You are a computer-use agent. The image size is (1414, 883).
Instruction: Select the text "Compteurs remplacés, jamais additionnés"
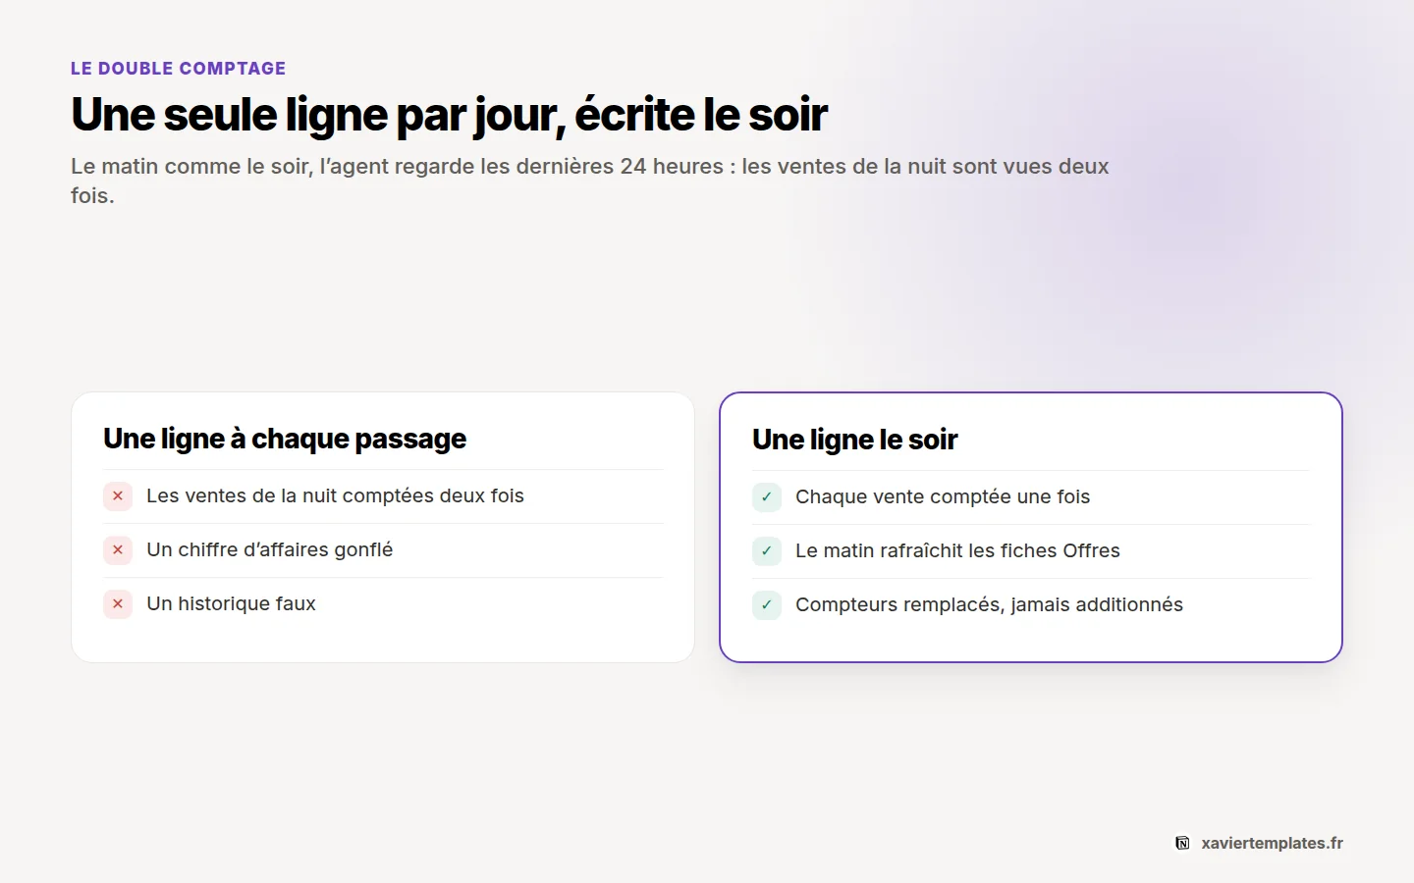(x=989, y=605)
